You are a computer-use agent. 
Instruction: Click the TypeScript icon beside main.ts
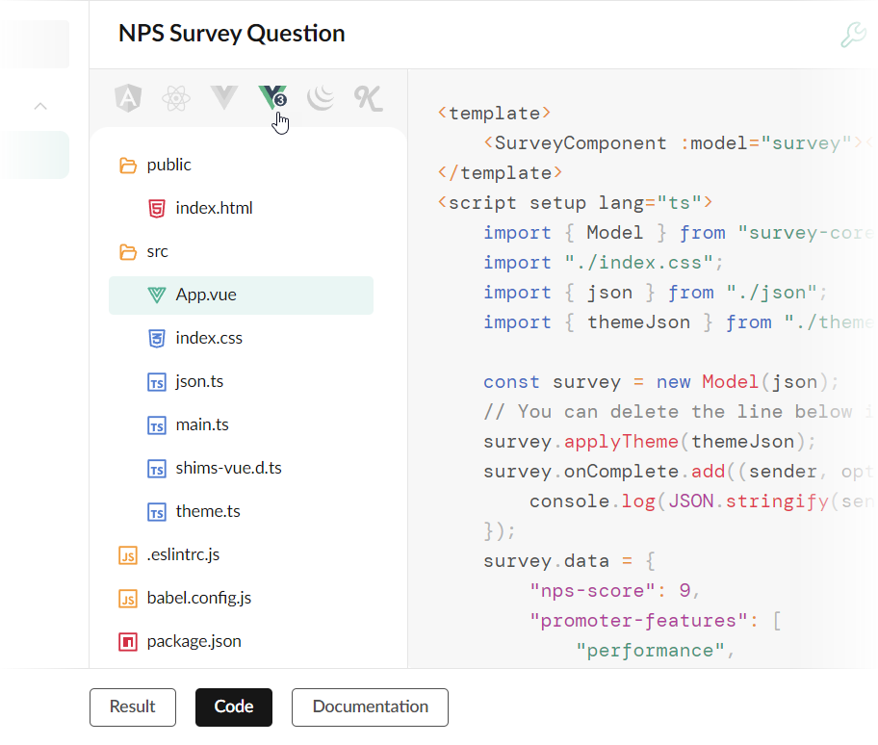pos(156,424)
